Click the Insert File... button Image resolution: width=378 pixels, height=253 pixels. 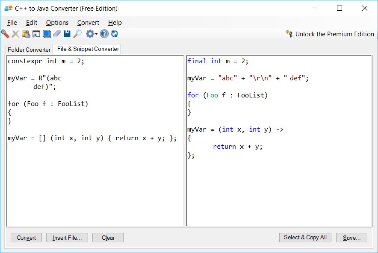tap(67, 238)
